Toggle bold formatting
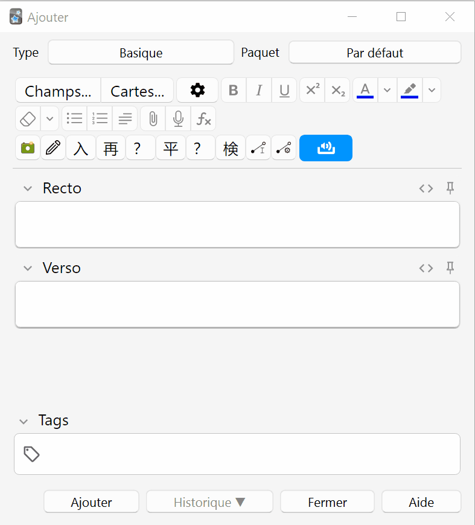The image size is (475, 525). [234, 91]
